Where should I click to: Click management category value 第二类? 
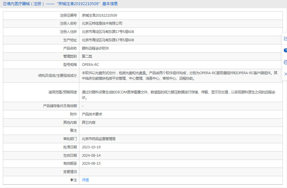(x=87, y=56)
